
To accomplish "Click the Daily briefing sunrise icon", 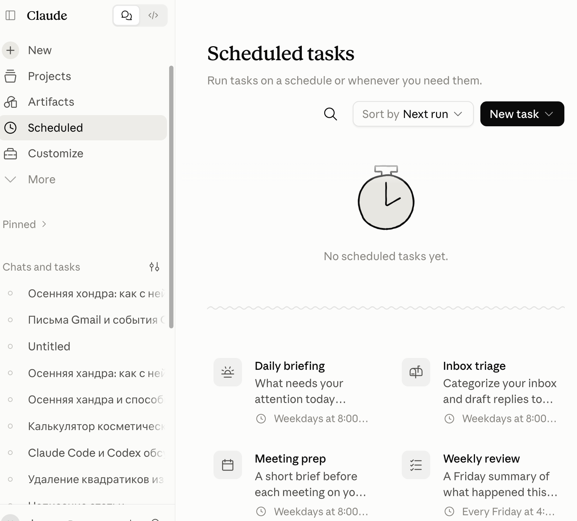I will (228, 372).
